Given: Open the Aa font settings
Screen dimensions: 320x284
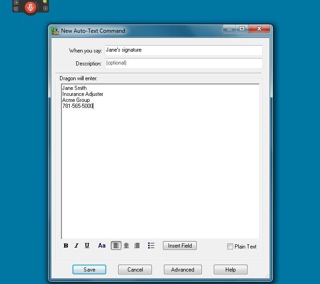Looking at the screenshot, I should tap(102, 245).
